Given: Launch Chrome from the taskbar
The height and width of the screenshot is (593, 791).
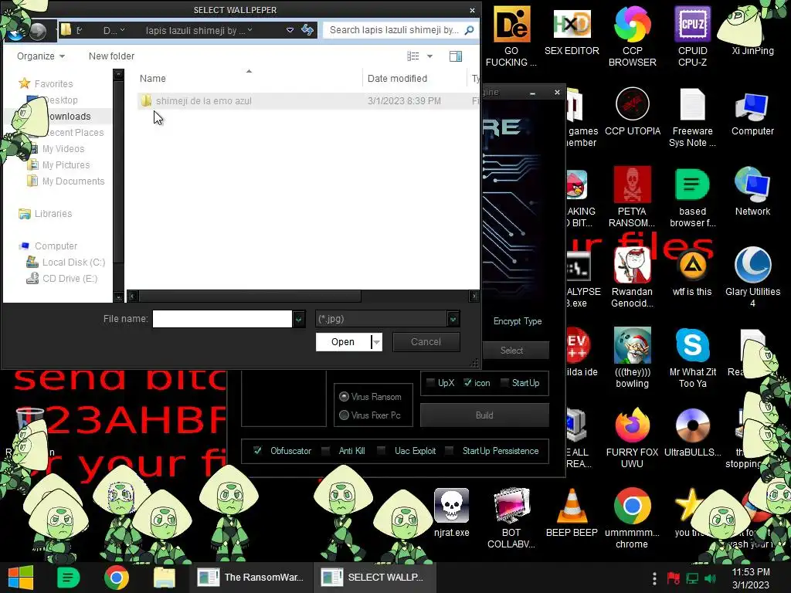Looking at the screenshot, I should 116,578.
